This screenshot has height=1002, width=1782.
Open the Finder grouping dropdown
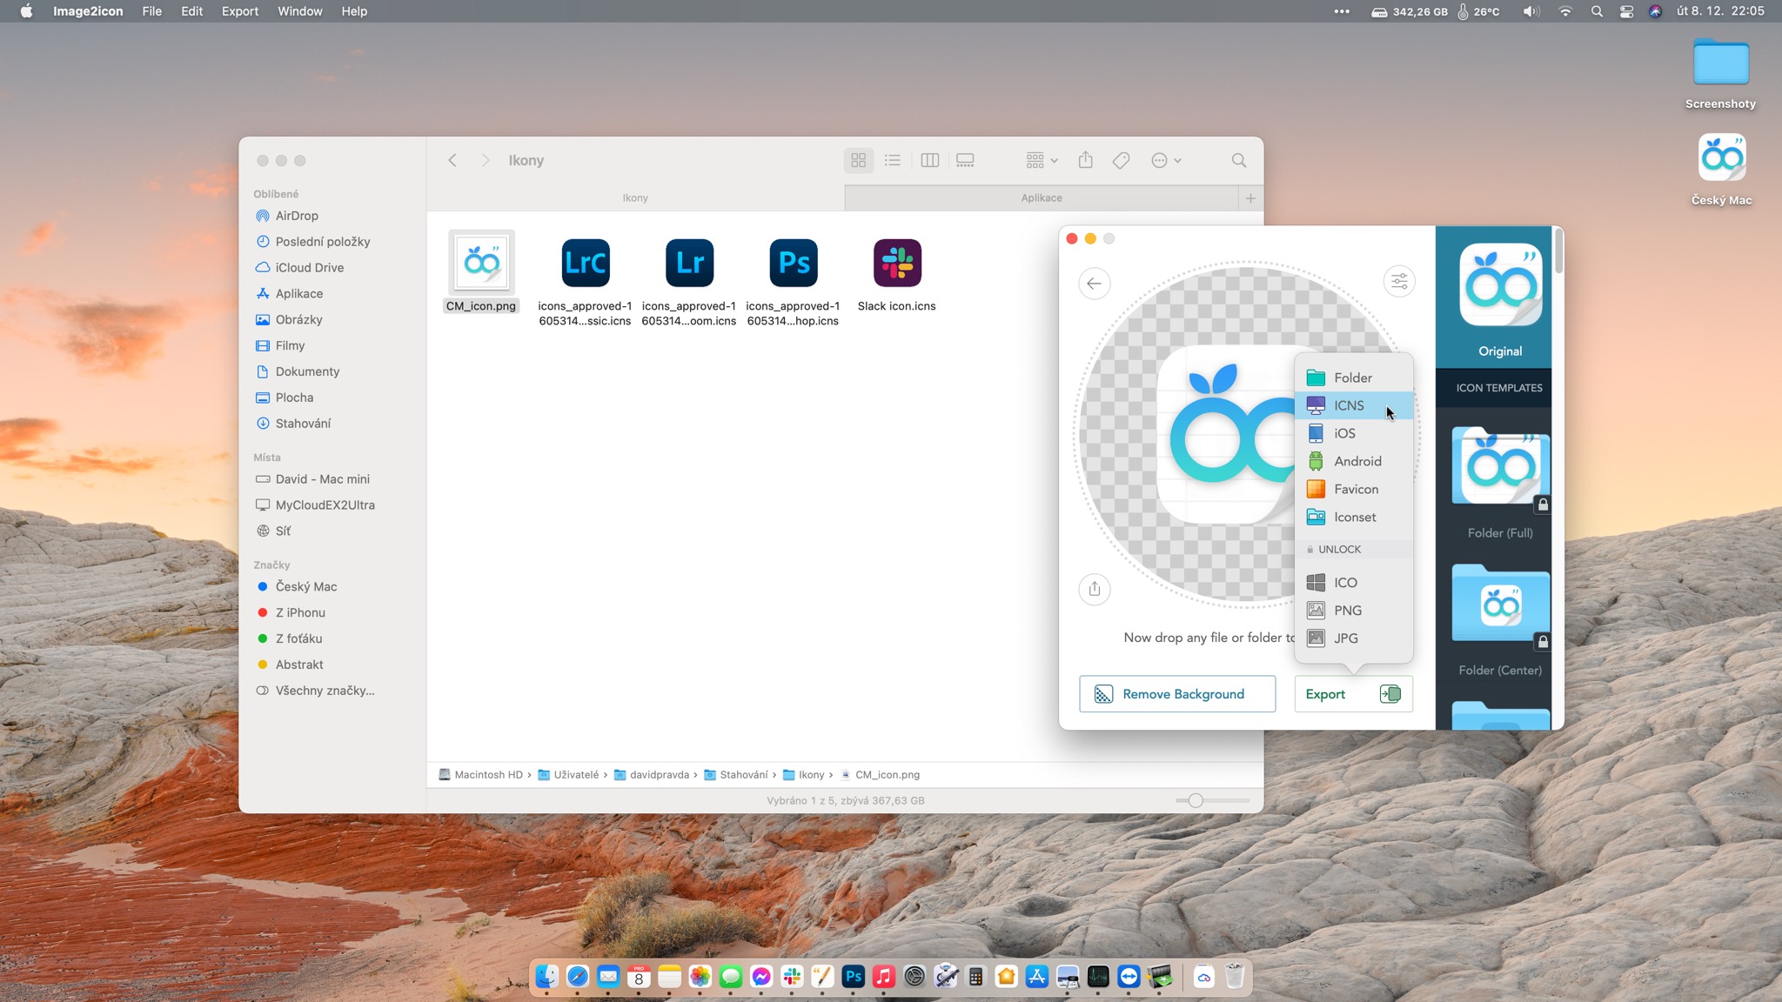tap(1041, 160)
